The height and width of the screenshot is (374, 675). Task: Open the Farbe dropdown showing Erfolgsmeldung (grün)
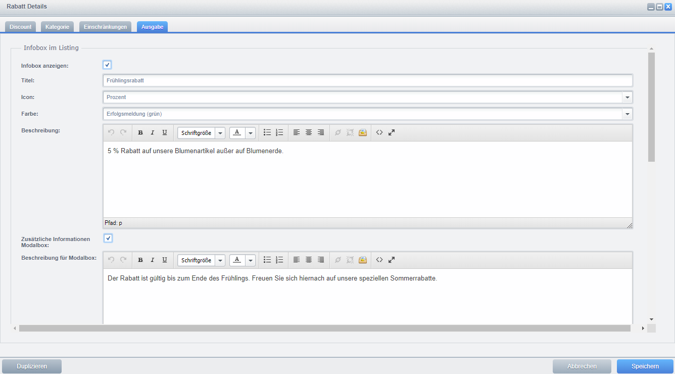[x=627, y=114]
